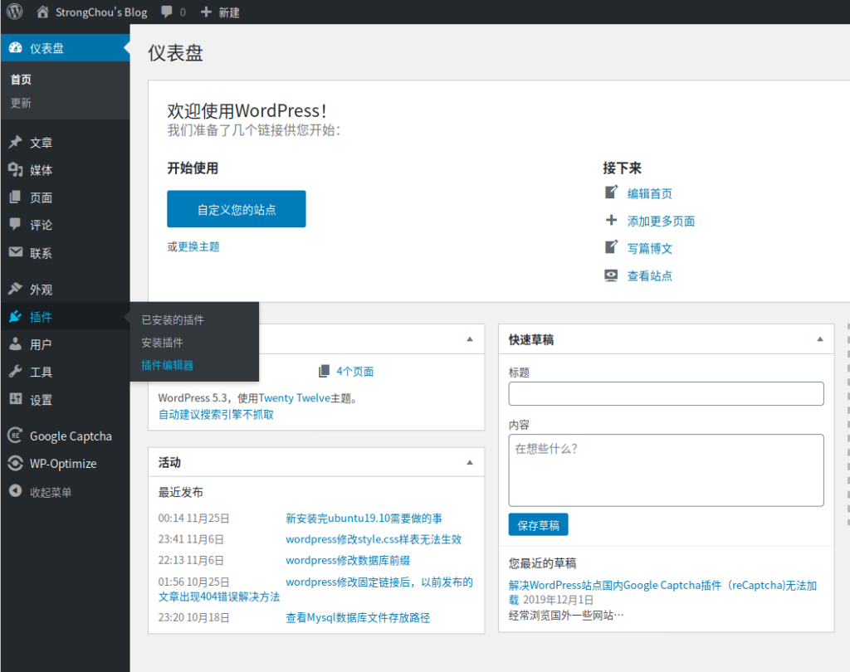850x672 pixels.
Task: Click the 页面 pages icon in sidebar
Action: tap(15, 197)
